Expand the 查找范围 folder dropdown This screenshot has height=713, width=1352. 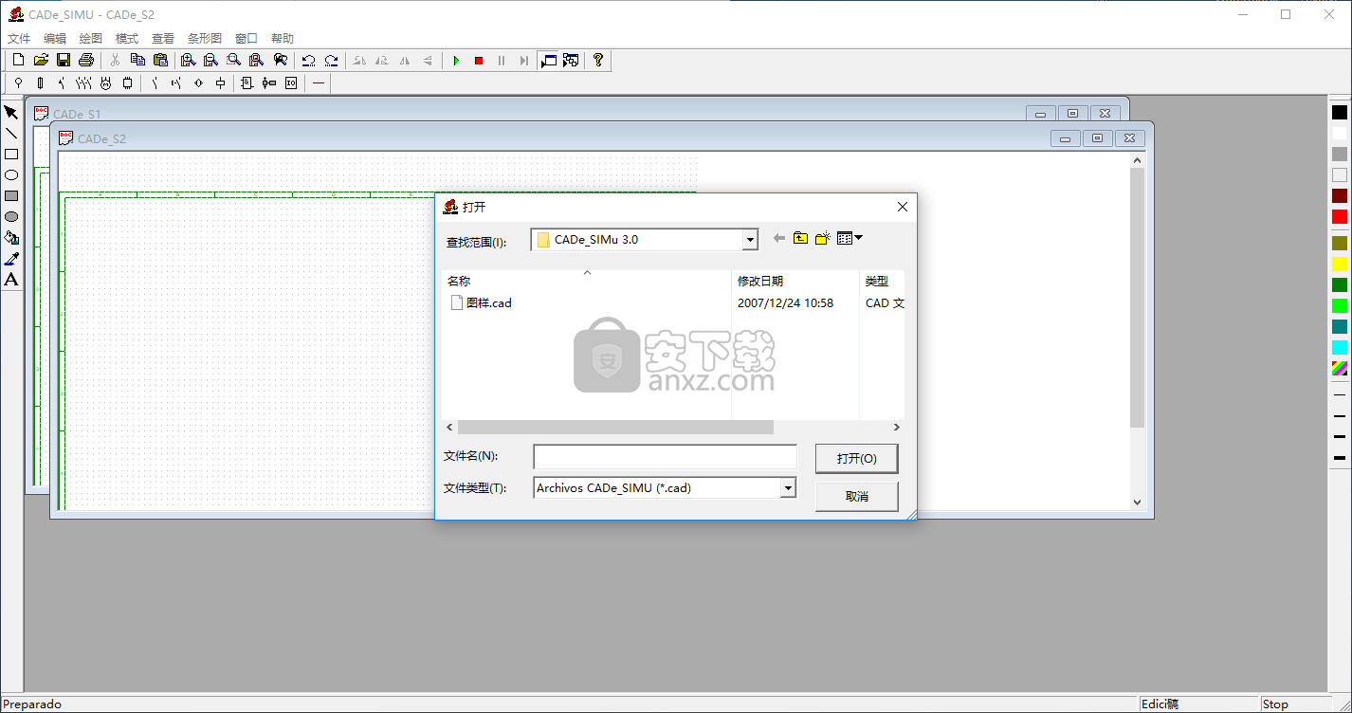(750, 240)
